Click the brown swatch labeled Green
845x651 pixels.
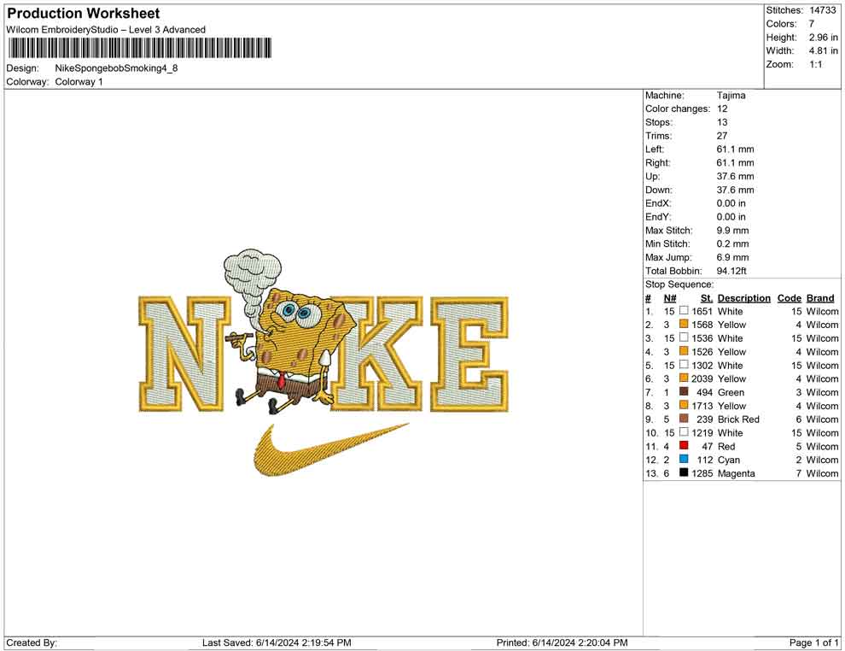pyautogui.click(x=684, y=391)
